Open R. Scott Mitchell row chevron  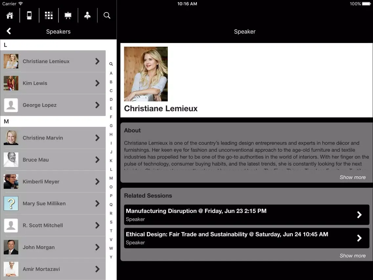pos(97,225)
